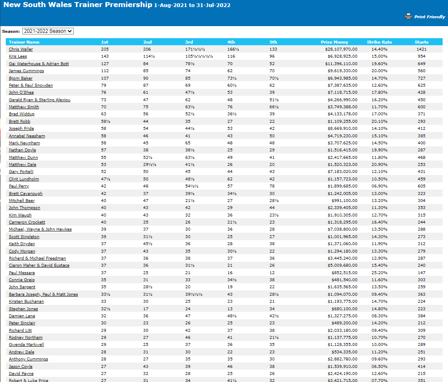
Task: Open Gwenda Markwell trainer link
Action: [26, 345]
